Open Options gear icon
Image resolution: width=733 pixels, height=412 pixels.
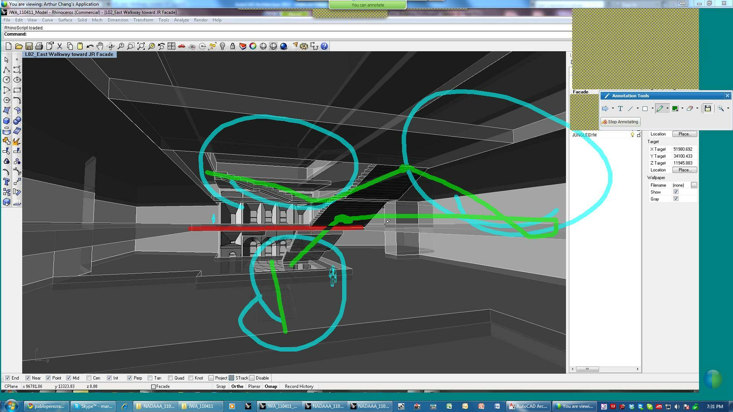(x=304, y=46)
